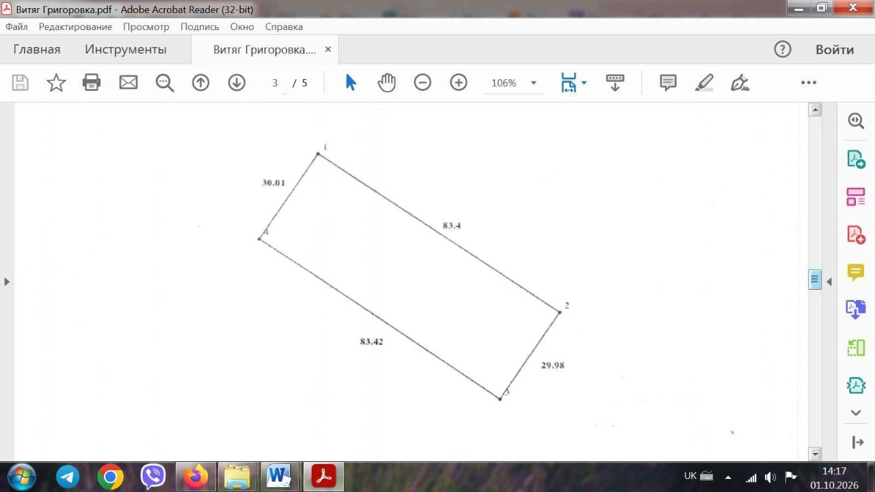The height and width of the screenshot is (492, 875).
Task: Open Microsoft Word from the taskbar
Action: click(x=280, y=476)
